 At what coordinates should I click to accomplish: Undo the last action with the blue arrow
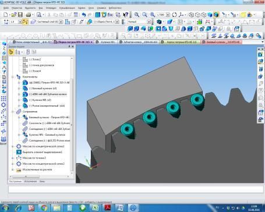pos(84,15)
